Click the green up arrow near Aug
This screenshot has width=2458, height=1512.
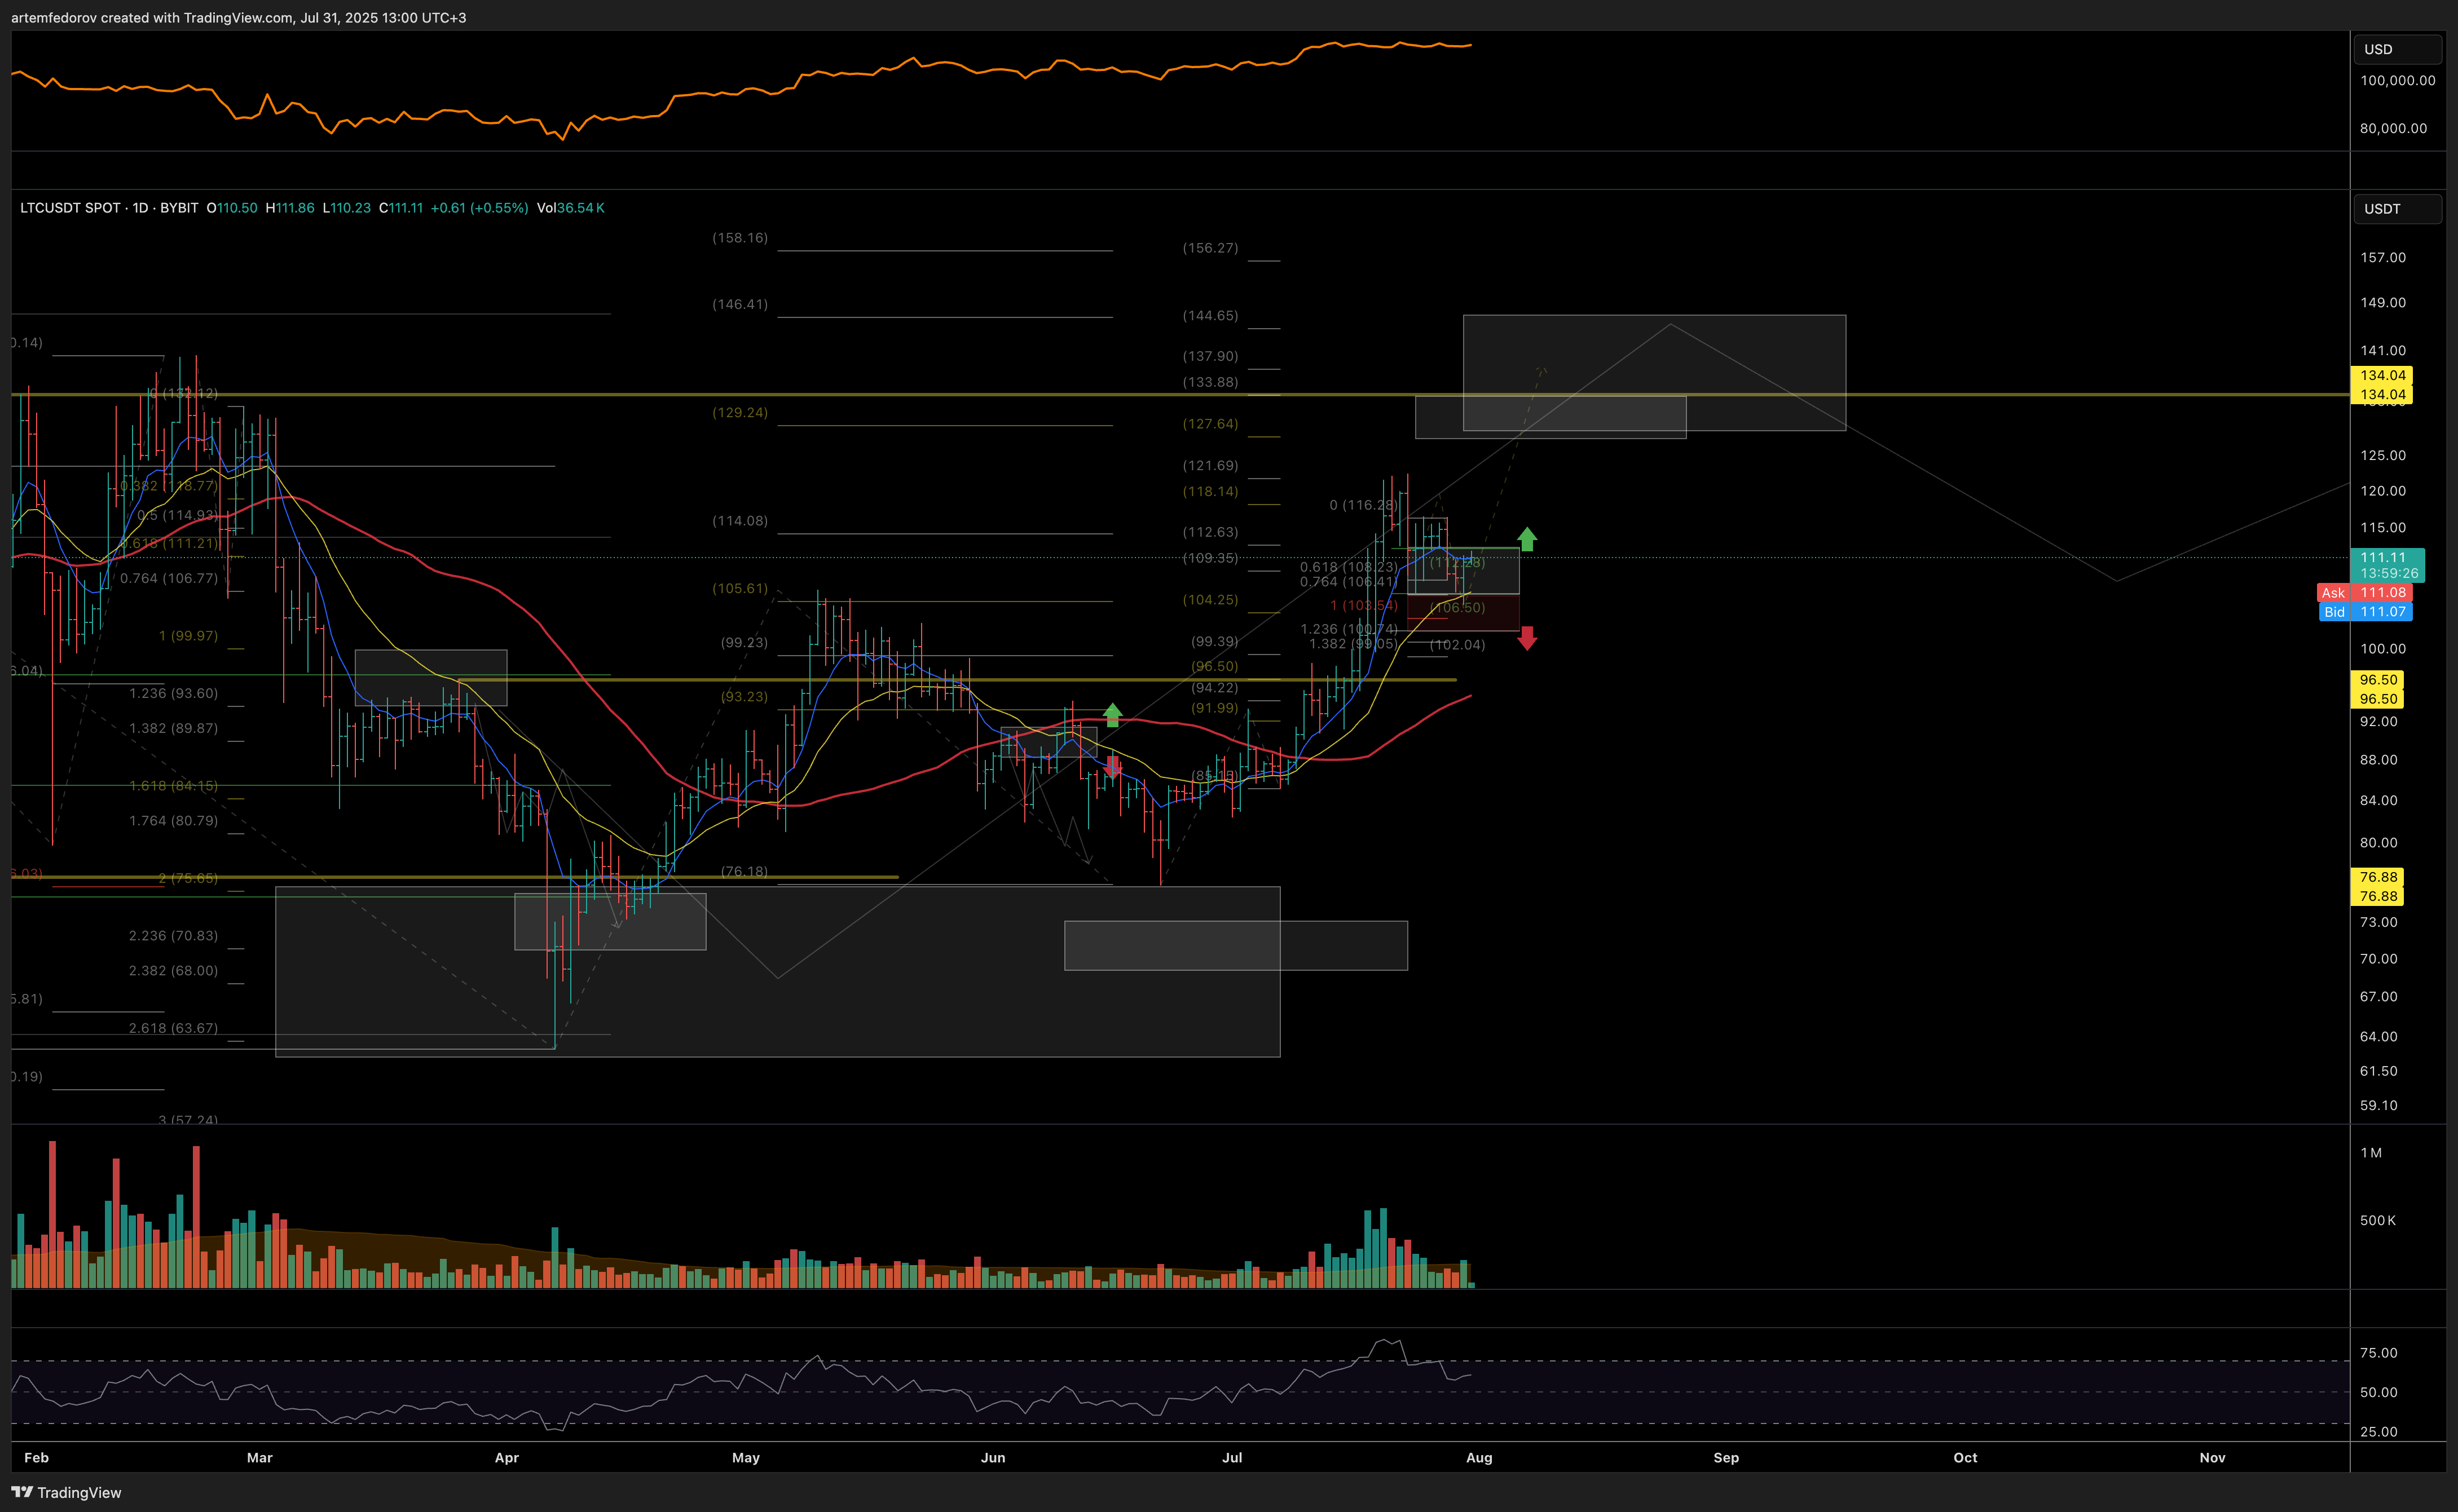click(x=1527, y=539)
